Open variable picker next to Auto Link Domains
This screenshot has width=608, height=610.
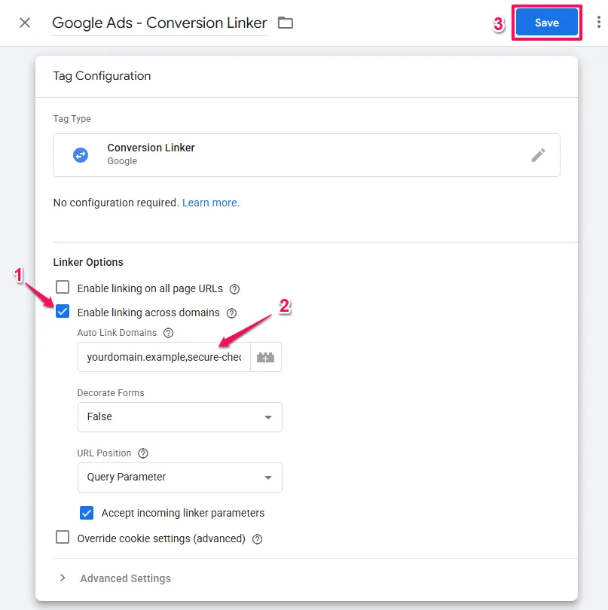coord(266,358)
